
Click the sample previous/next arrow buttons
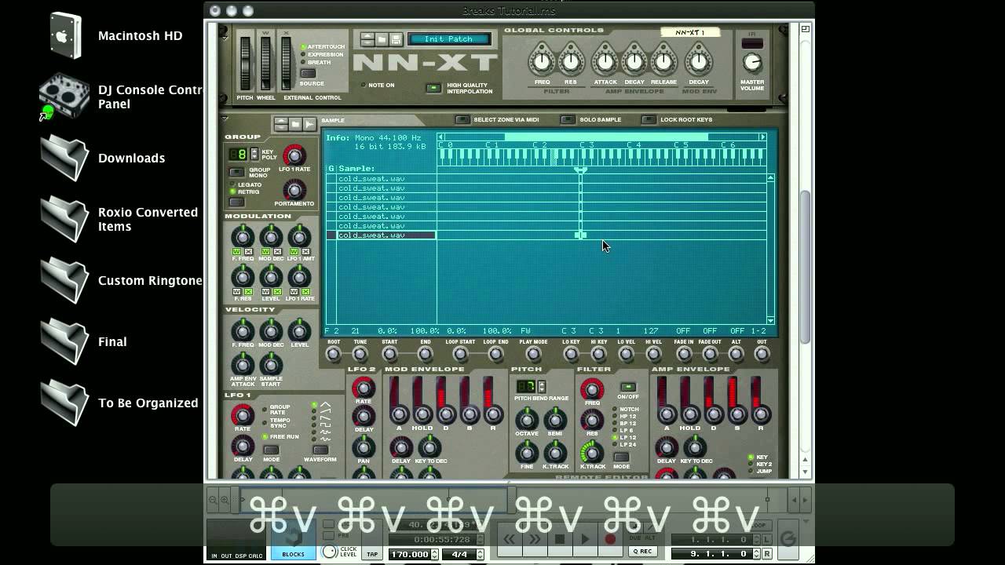[281, 124]
